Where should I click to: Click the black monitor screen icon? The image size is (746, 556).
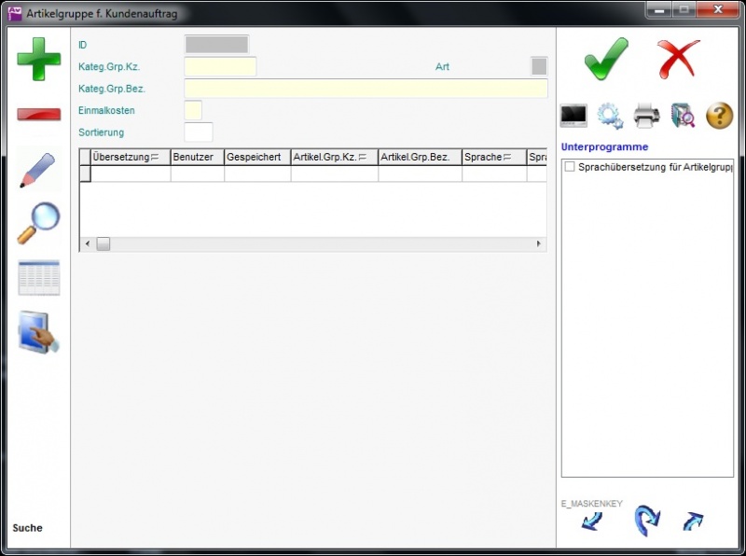click(x=573, y=116)
